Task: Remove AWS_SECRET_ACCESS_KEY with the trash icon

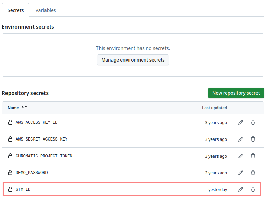Action: 253,139
